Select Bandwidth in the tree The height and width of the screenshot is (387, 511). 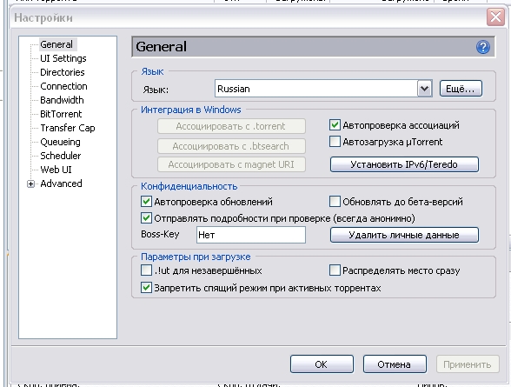point(62,100)
